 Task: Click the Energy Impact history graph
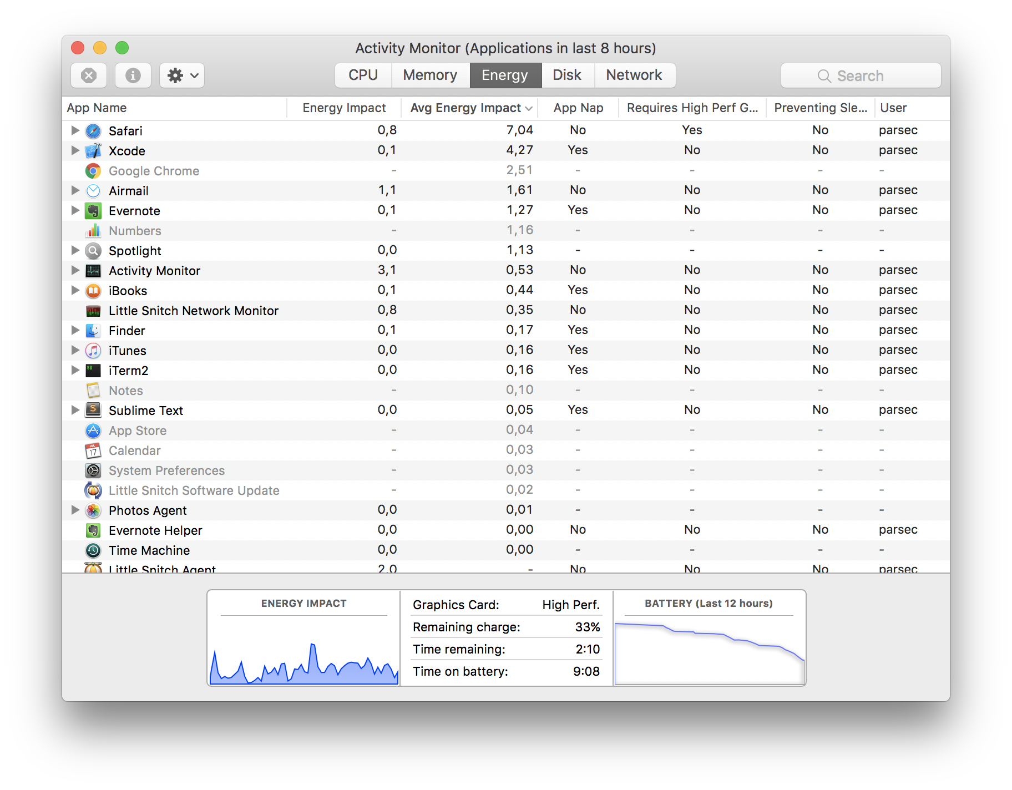[x=303, y=650]
